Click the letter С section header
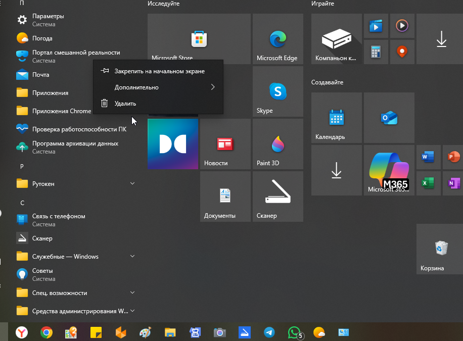 [22, 203]
